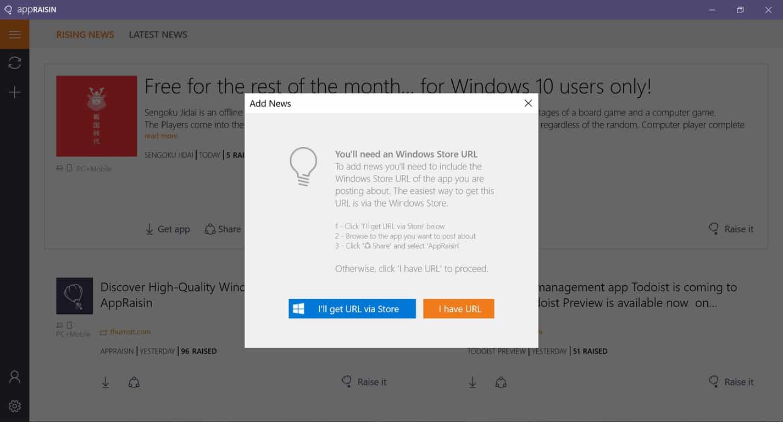Select the Rising News tab
This screenshot has height=422, width=783.
(x=85, y=35)
